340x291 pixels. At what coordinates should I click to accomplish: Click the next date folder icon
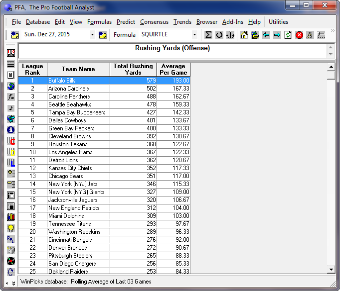[102, 35]
